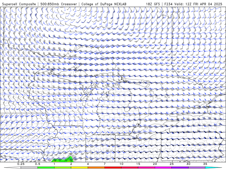Select the purple 25–30 legend swatch

click(x=180, y=168)
